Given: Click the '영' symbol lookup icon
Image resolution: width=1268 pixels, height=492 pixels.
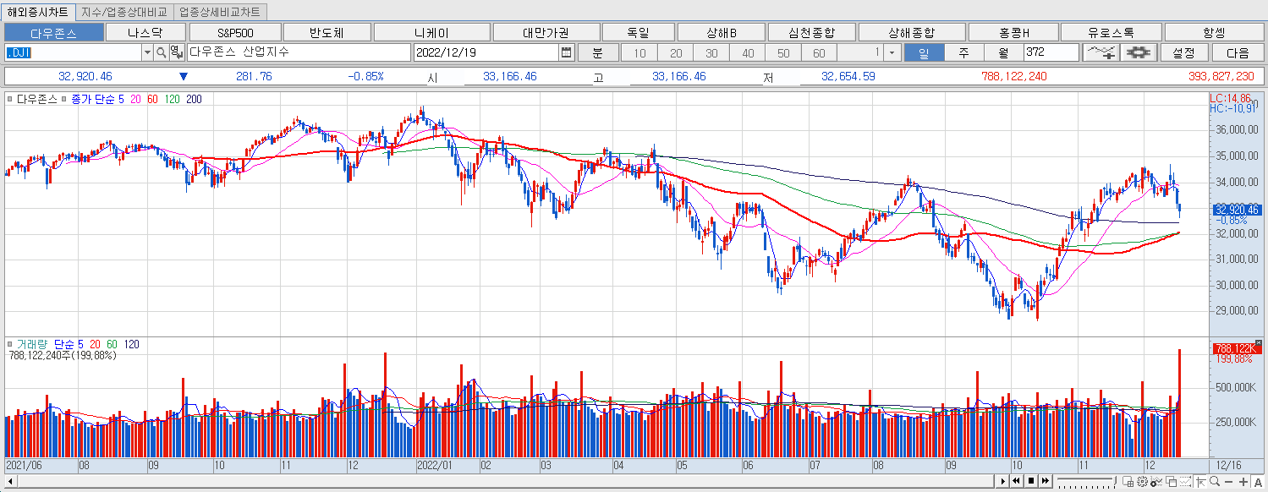Looking at the screenshot, I should [x=176, y=52].
